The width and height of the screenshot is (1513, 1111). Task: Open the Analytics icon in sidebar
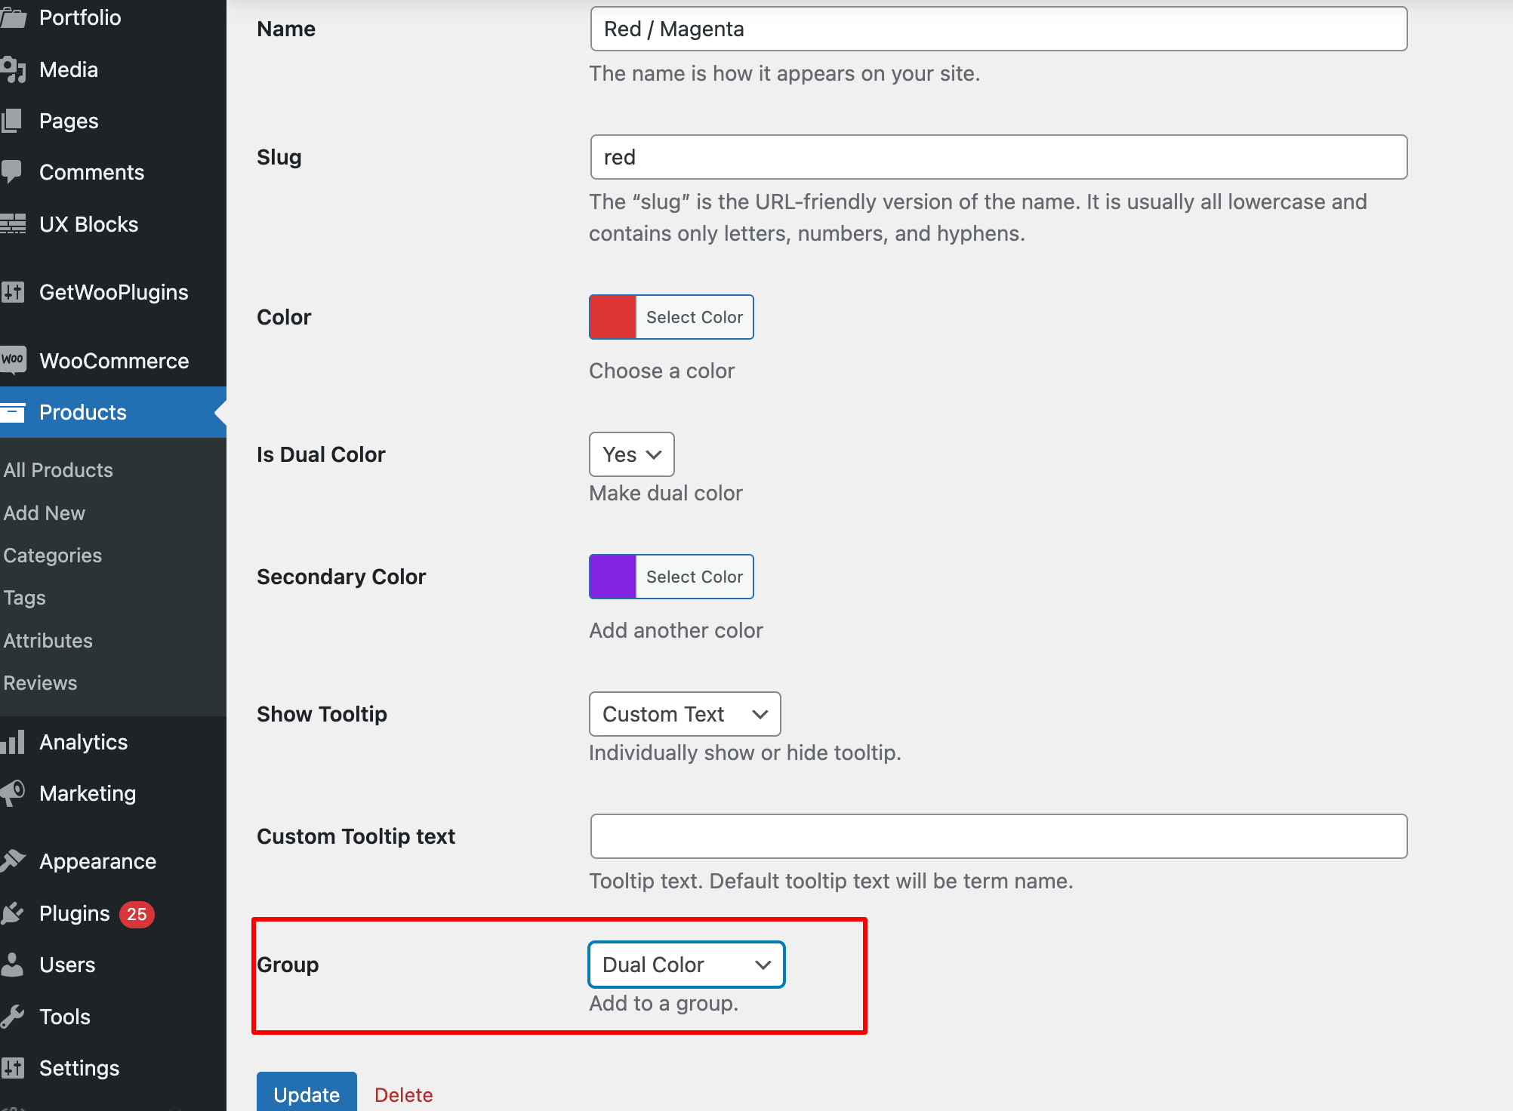14,742
